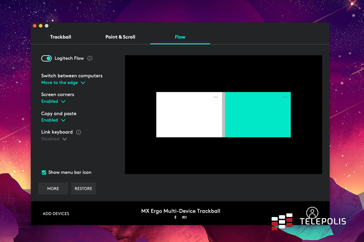Click the info icon beside Link keyboard

[79, 132]
